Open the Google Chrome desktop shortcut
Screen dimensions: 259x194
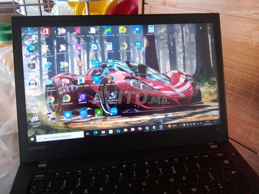(x=50, y=101)
